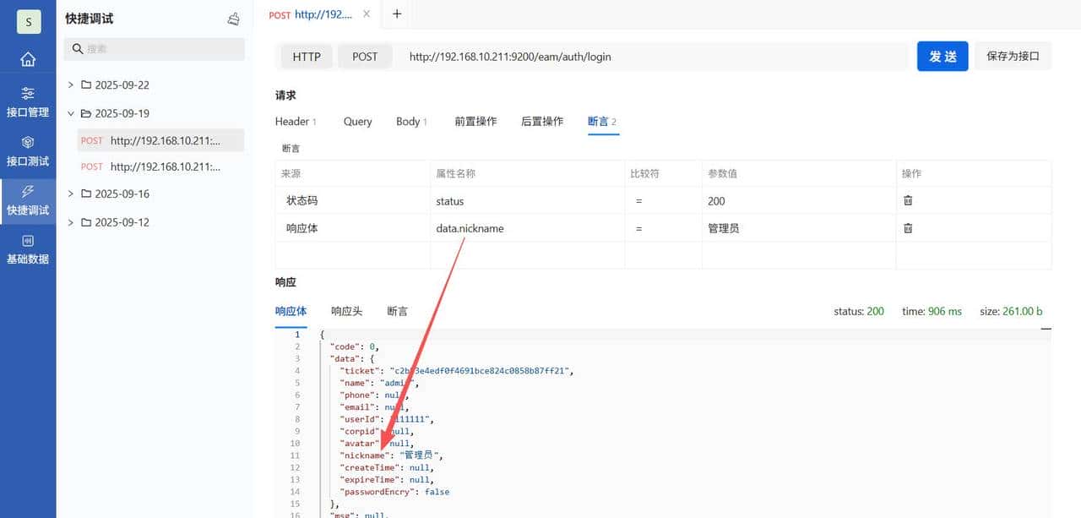Screen dimensions: 1081x518
Task: Delete the data.nickname assertion via trash icon
Action: tap(908, 227)
